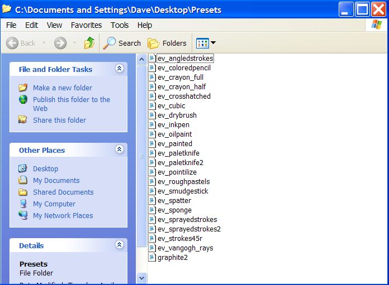Select file icon of ev_crayon_half
The height and width of the screenshot is (285, 389).
coord(152,86)
